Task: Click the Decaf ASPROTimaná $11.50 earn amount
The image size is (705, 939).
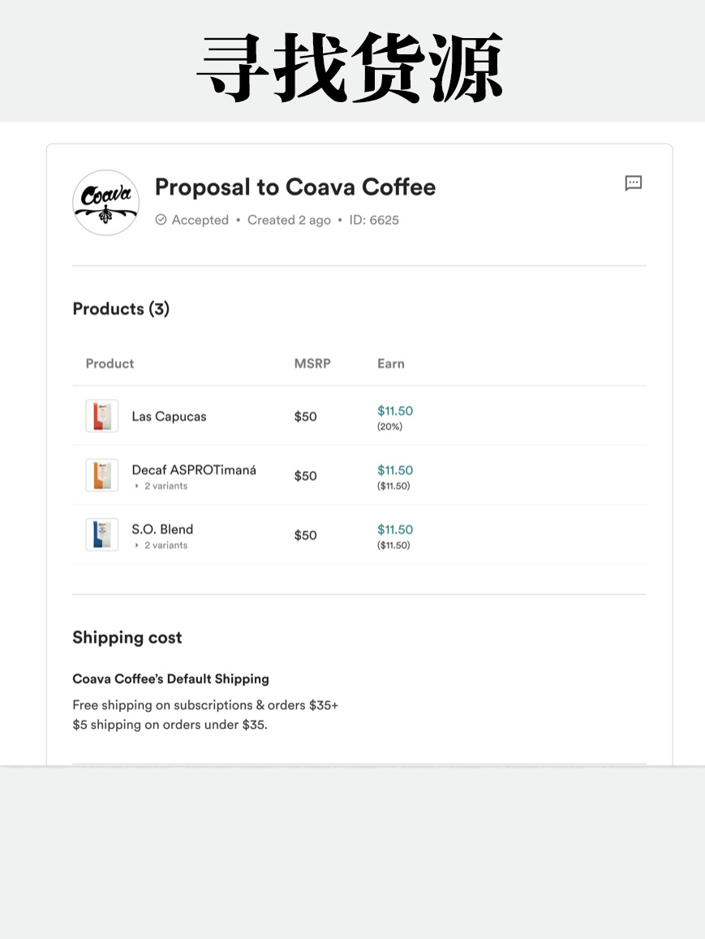Action: click(x=395, y=470)
